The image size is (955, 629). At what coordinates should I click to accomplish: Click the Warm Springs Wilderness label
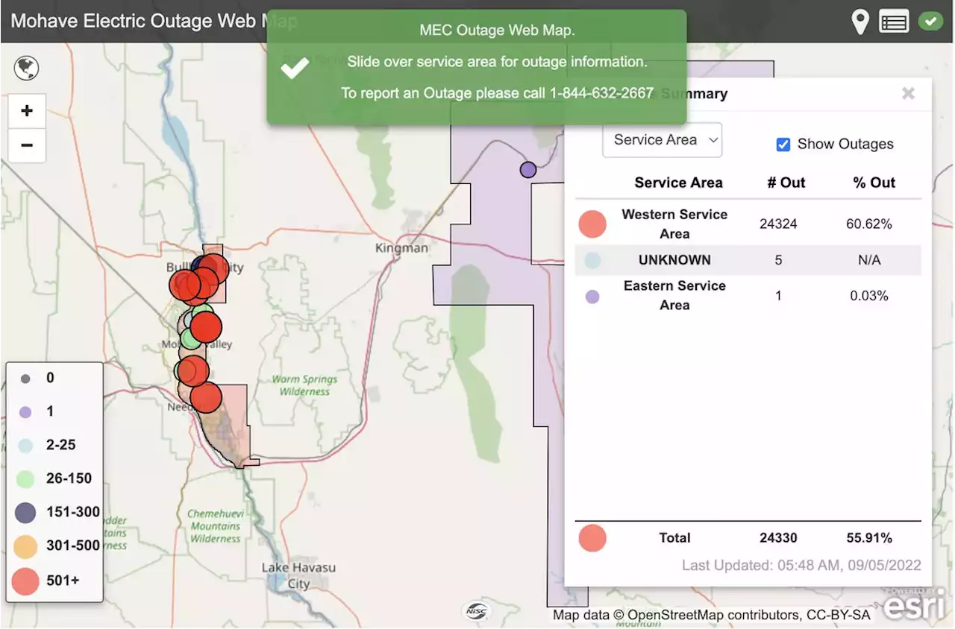pos(304,385)
